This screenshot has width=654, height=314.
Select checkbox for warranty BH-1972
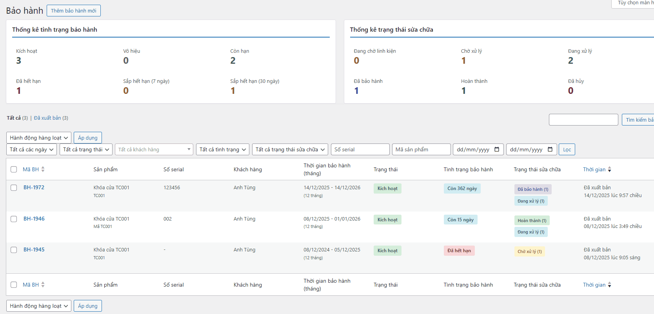pyautogui.click(x=14, y=188)
